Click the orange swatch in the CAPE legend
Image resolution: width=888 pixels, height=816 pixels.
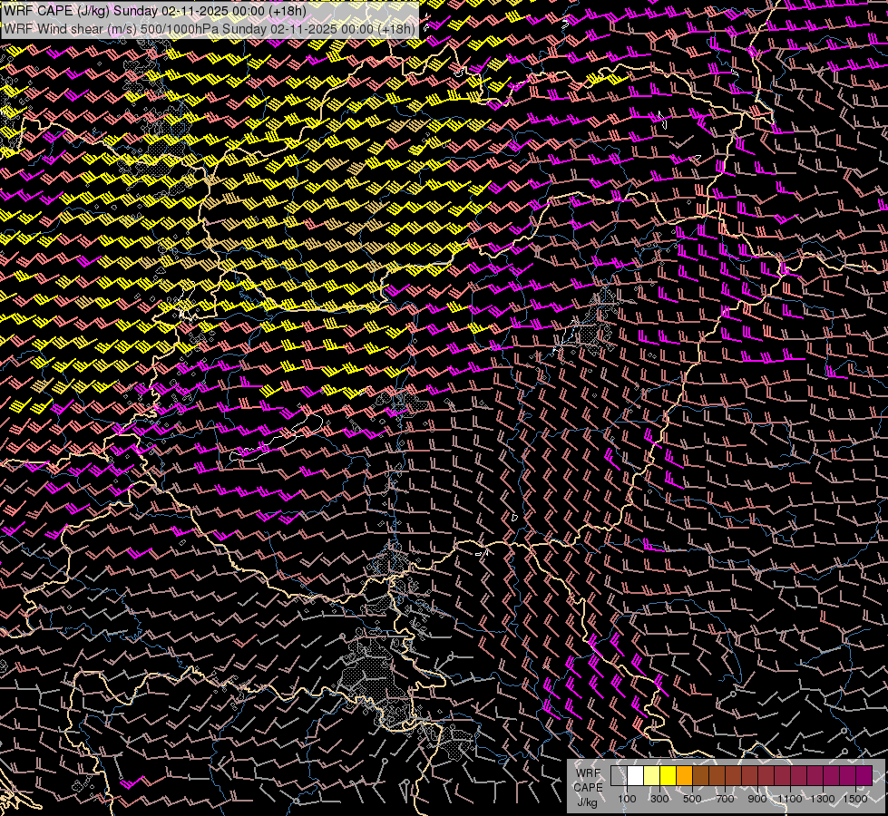685,775
